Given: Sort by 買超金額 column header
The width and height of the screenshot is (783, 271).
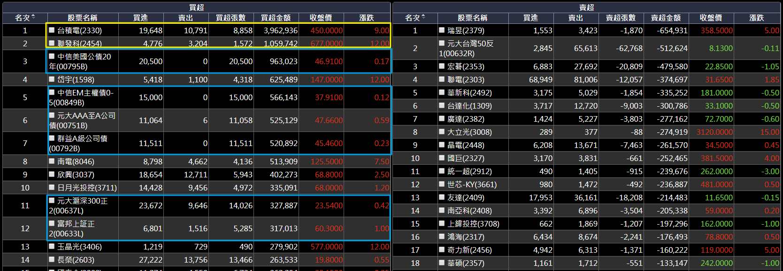Looking at the screenshot, I should tap(276, 18).
